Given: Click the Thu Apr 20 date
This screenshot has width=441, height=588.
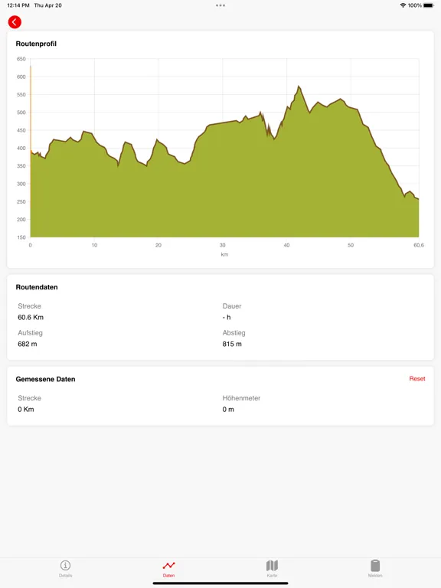Looking at the screenshot, I should (47, 5).
